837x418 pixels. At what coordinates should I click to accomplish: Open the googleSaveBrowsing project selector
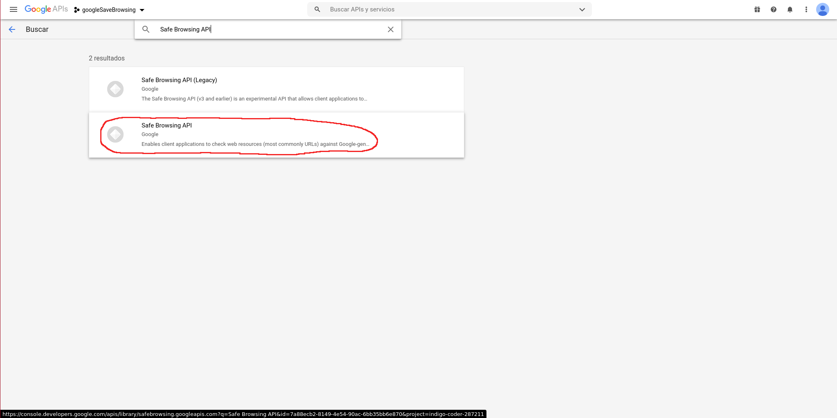[109, 10]
